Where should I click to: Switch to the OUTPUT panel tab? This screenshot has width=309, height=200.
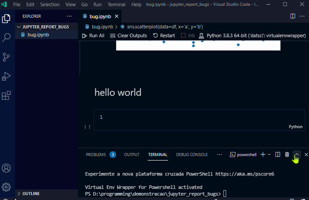pos(132,155)
